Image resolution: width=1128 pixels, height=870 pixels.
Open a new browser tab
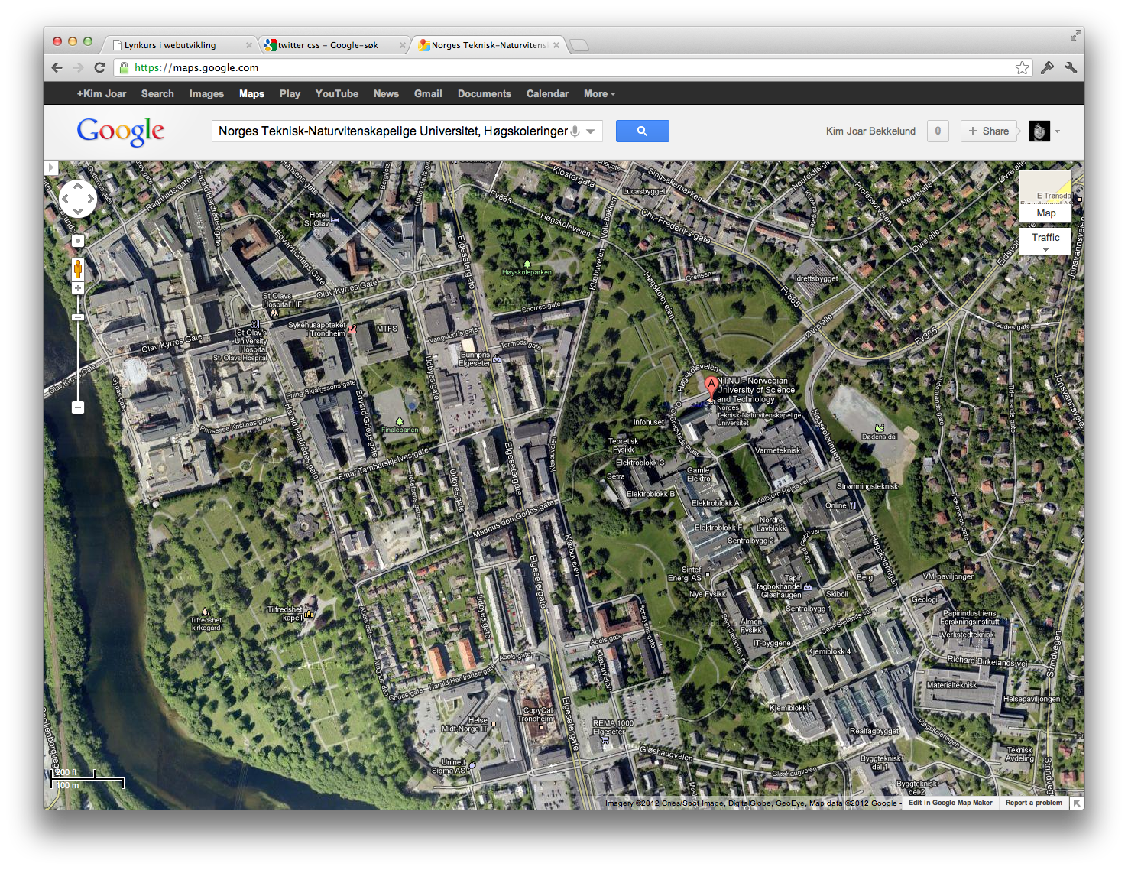coord(580,45)
